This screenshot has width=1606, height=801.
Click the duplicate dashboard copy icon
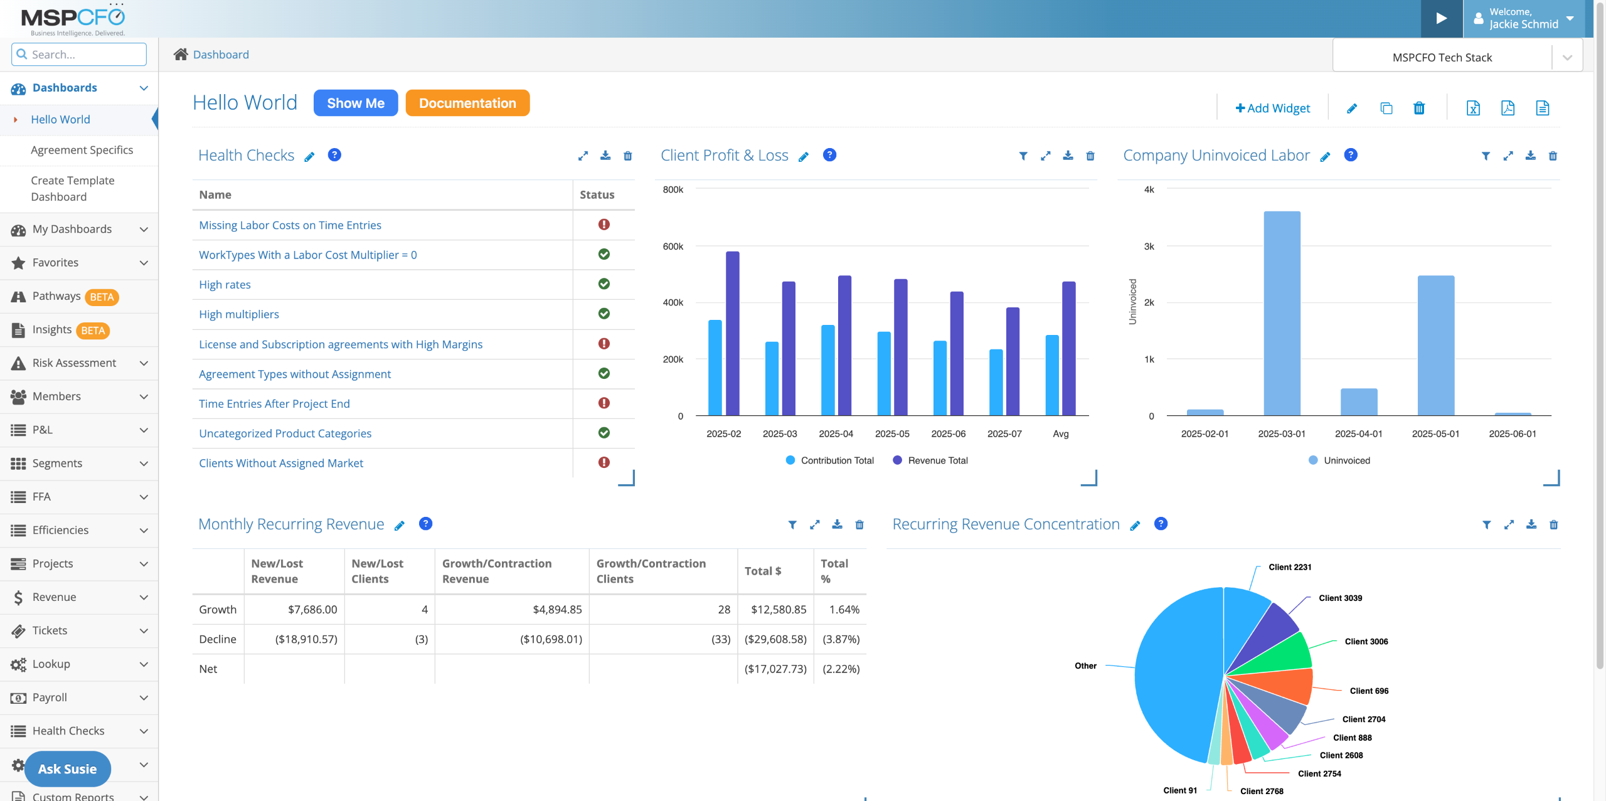(x=1386, y=108)
